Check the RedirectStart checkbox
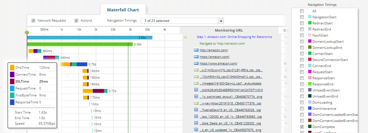The image size is (368, 133). [x=302, y=23]
